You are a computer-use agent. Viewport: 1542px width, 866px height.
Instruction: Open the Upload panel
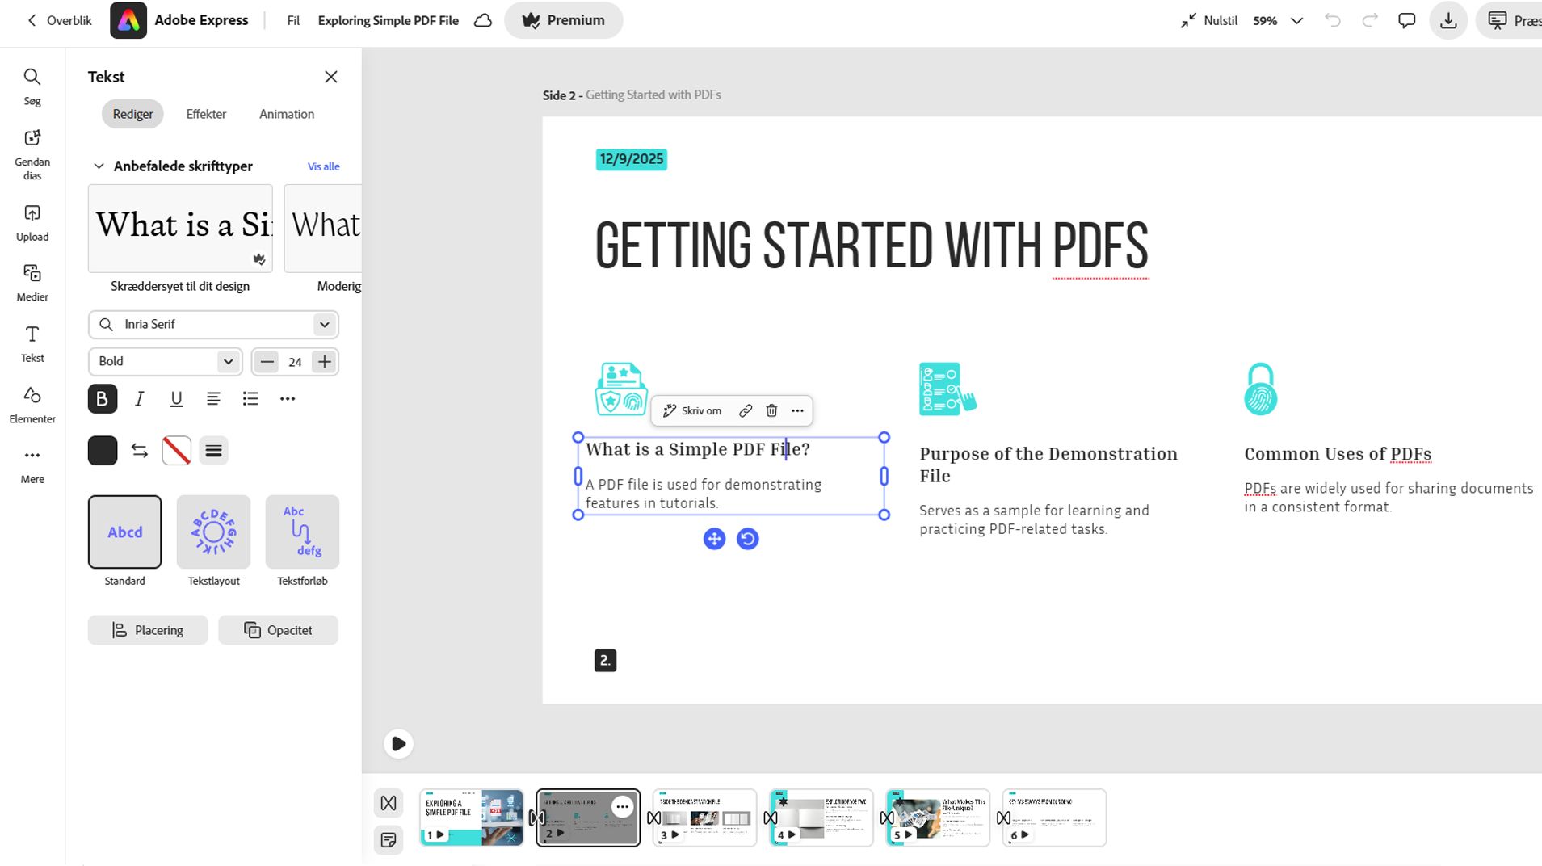pos(32,223)
